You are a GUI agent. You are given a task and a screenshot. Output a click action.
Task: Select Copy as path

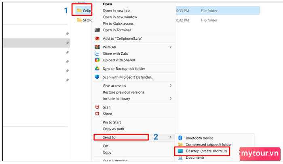coord(113,129)
